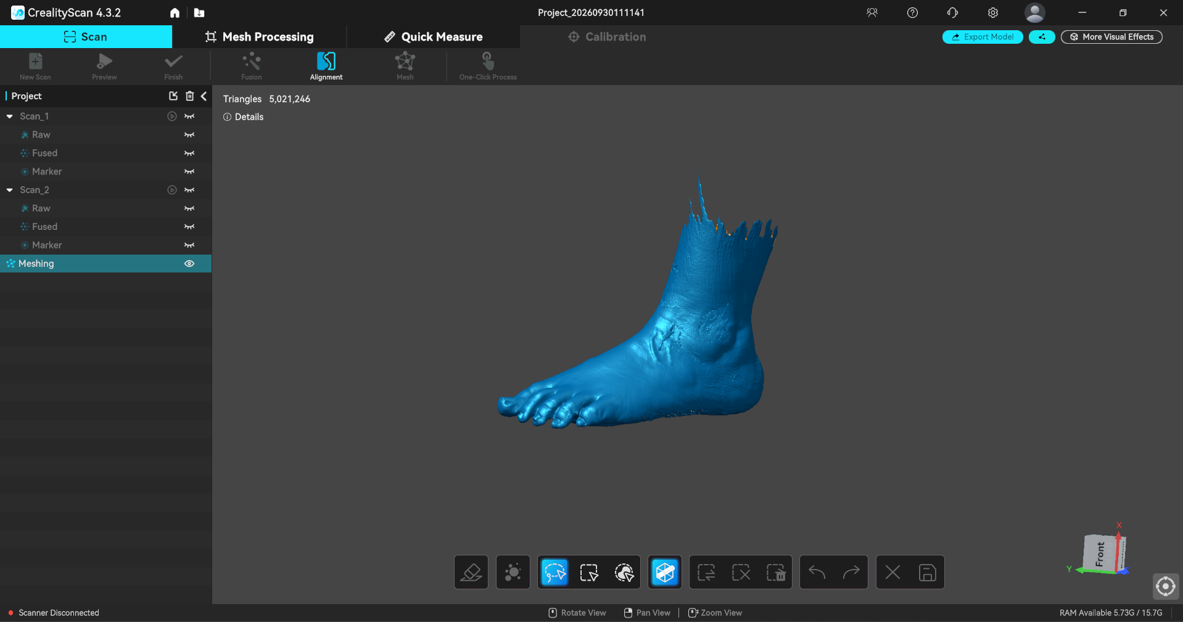Click the Front face of orientation cube
Screen dimensions: 1183x622
[x=1100, y=554]
